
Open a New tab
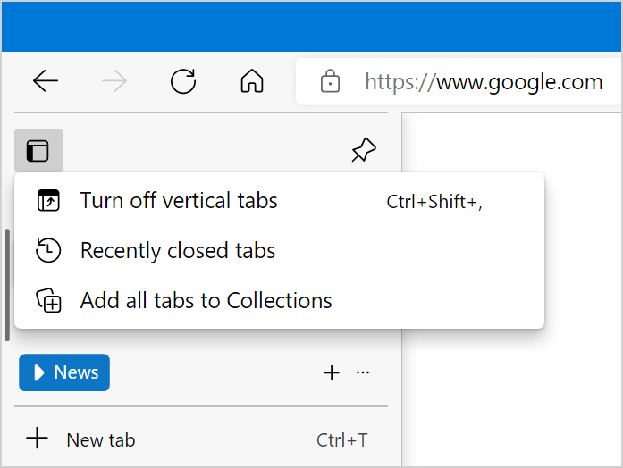click(x=100, y=439)
